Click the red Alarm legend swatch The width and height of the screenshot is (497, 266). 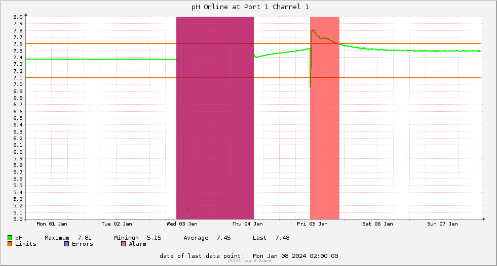click(x=124, y=244)
